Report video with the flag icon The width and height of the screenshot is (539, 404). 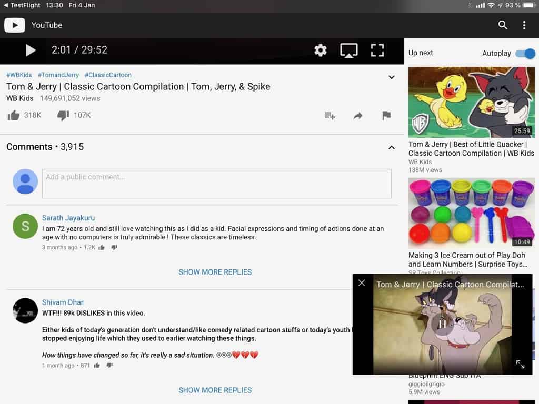(386, 115)
